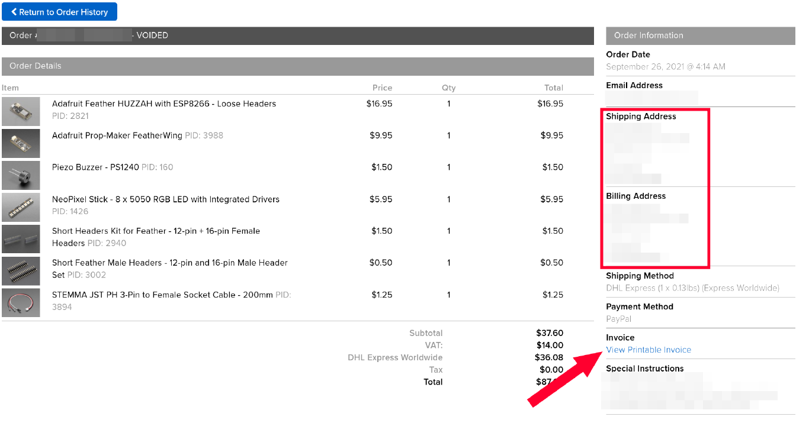The width and height of the screenshot is (809, 423).
Task: Click the Adafruit Feather HUZZAH product thumbnail
Action: (21, 111)
